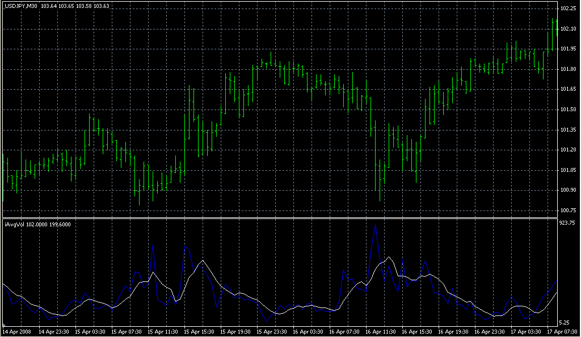
Task: Click the 102.25 price axis label
Action: point(567,9)
